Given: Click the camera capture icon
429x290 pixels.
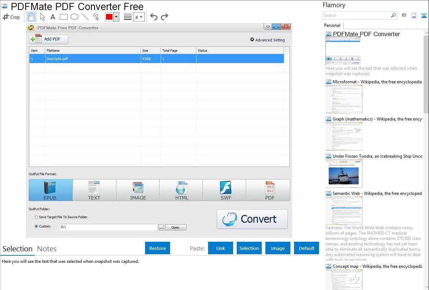Looking at the screenshot, I should point(404,15).
